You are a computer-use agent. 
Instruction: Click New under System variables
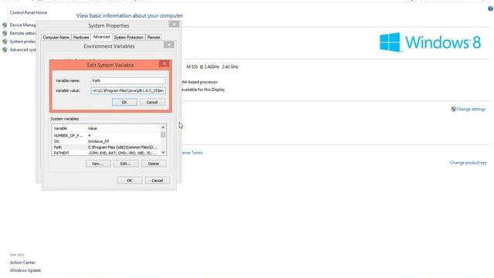(98, 164)
